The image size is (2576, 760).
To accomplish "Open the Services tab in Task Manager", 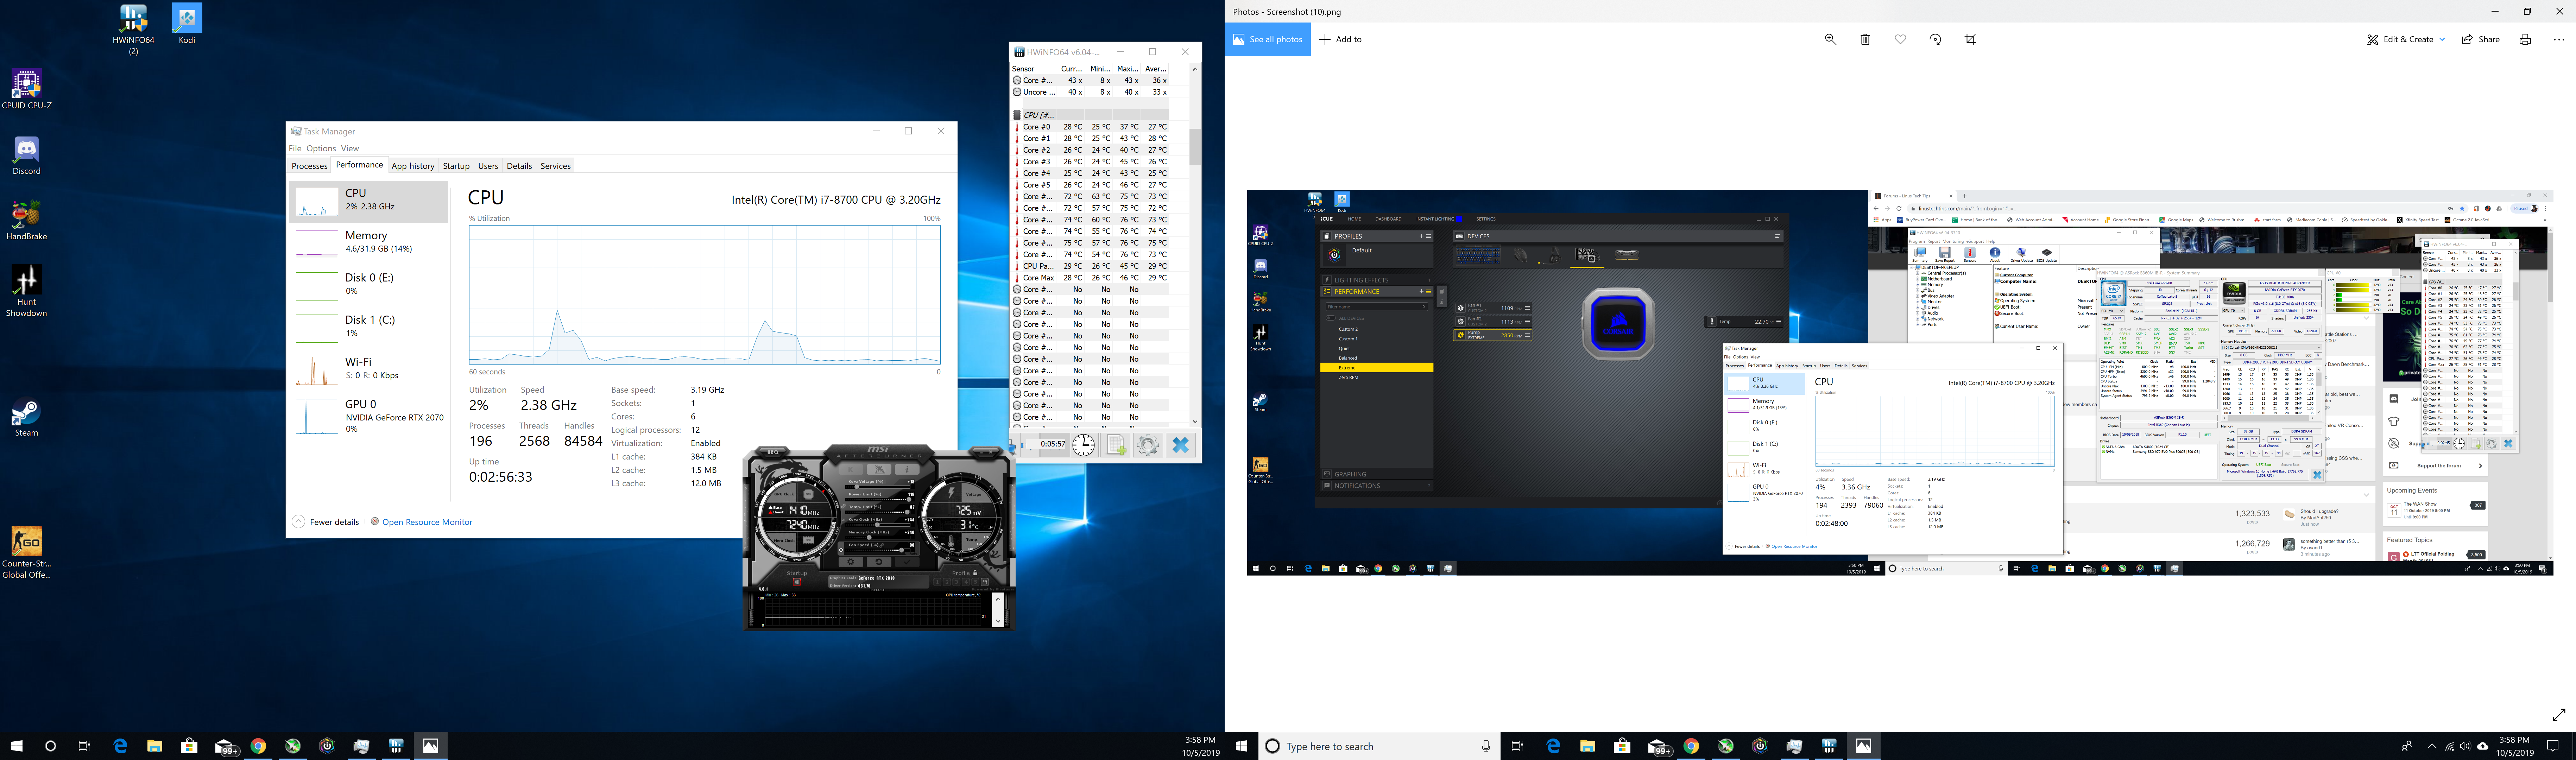I will tap(555, 166).
